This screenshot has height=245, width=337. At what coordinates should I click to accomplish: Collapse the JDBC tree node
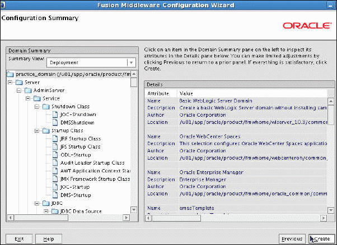pos(37,203)
